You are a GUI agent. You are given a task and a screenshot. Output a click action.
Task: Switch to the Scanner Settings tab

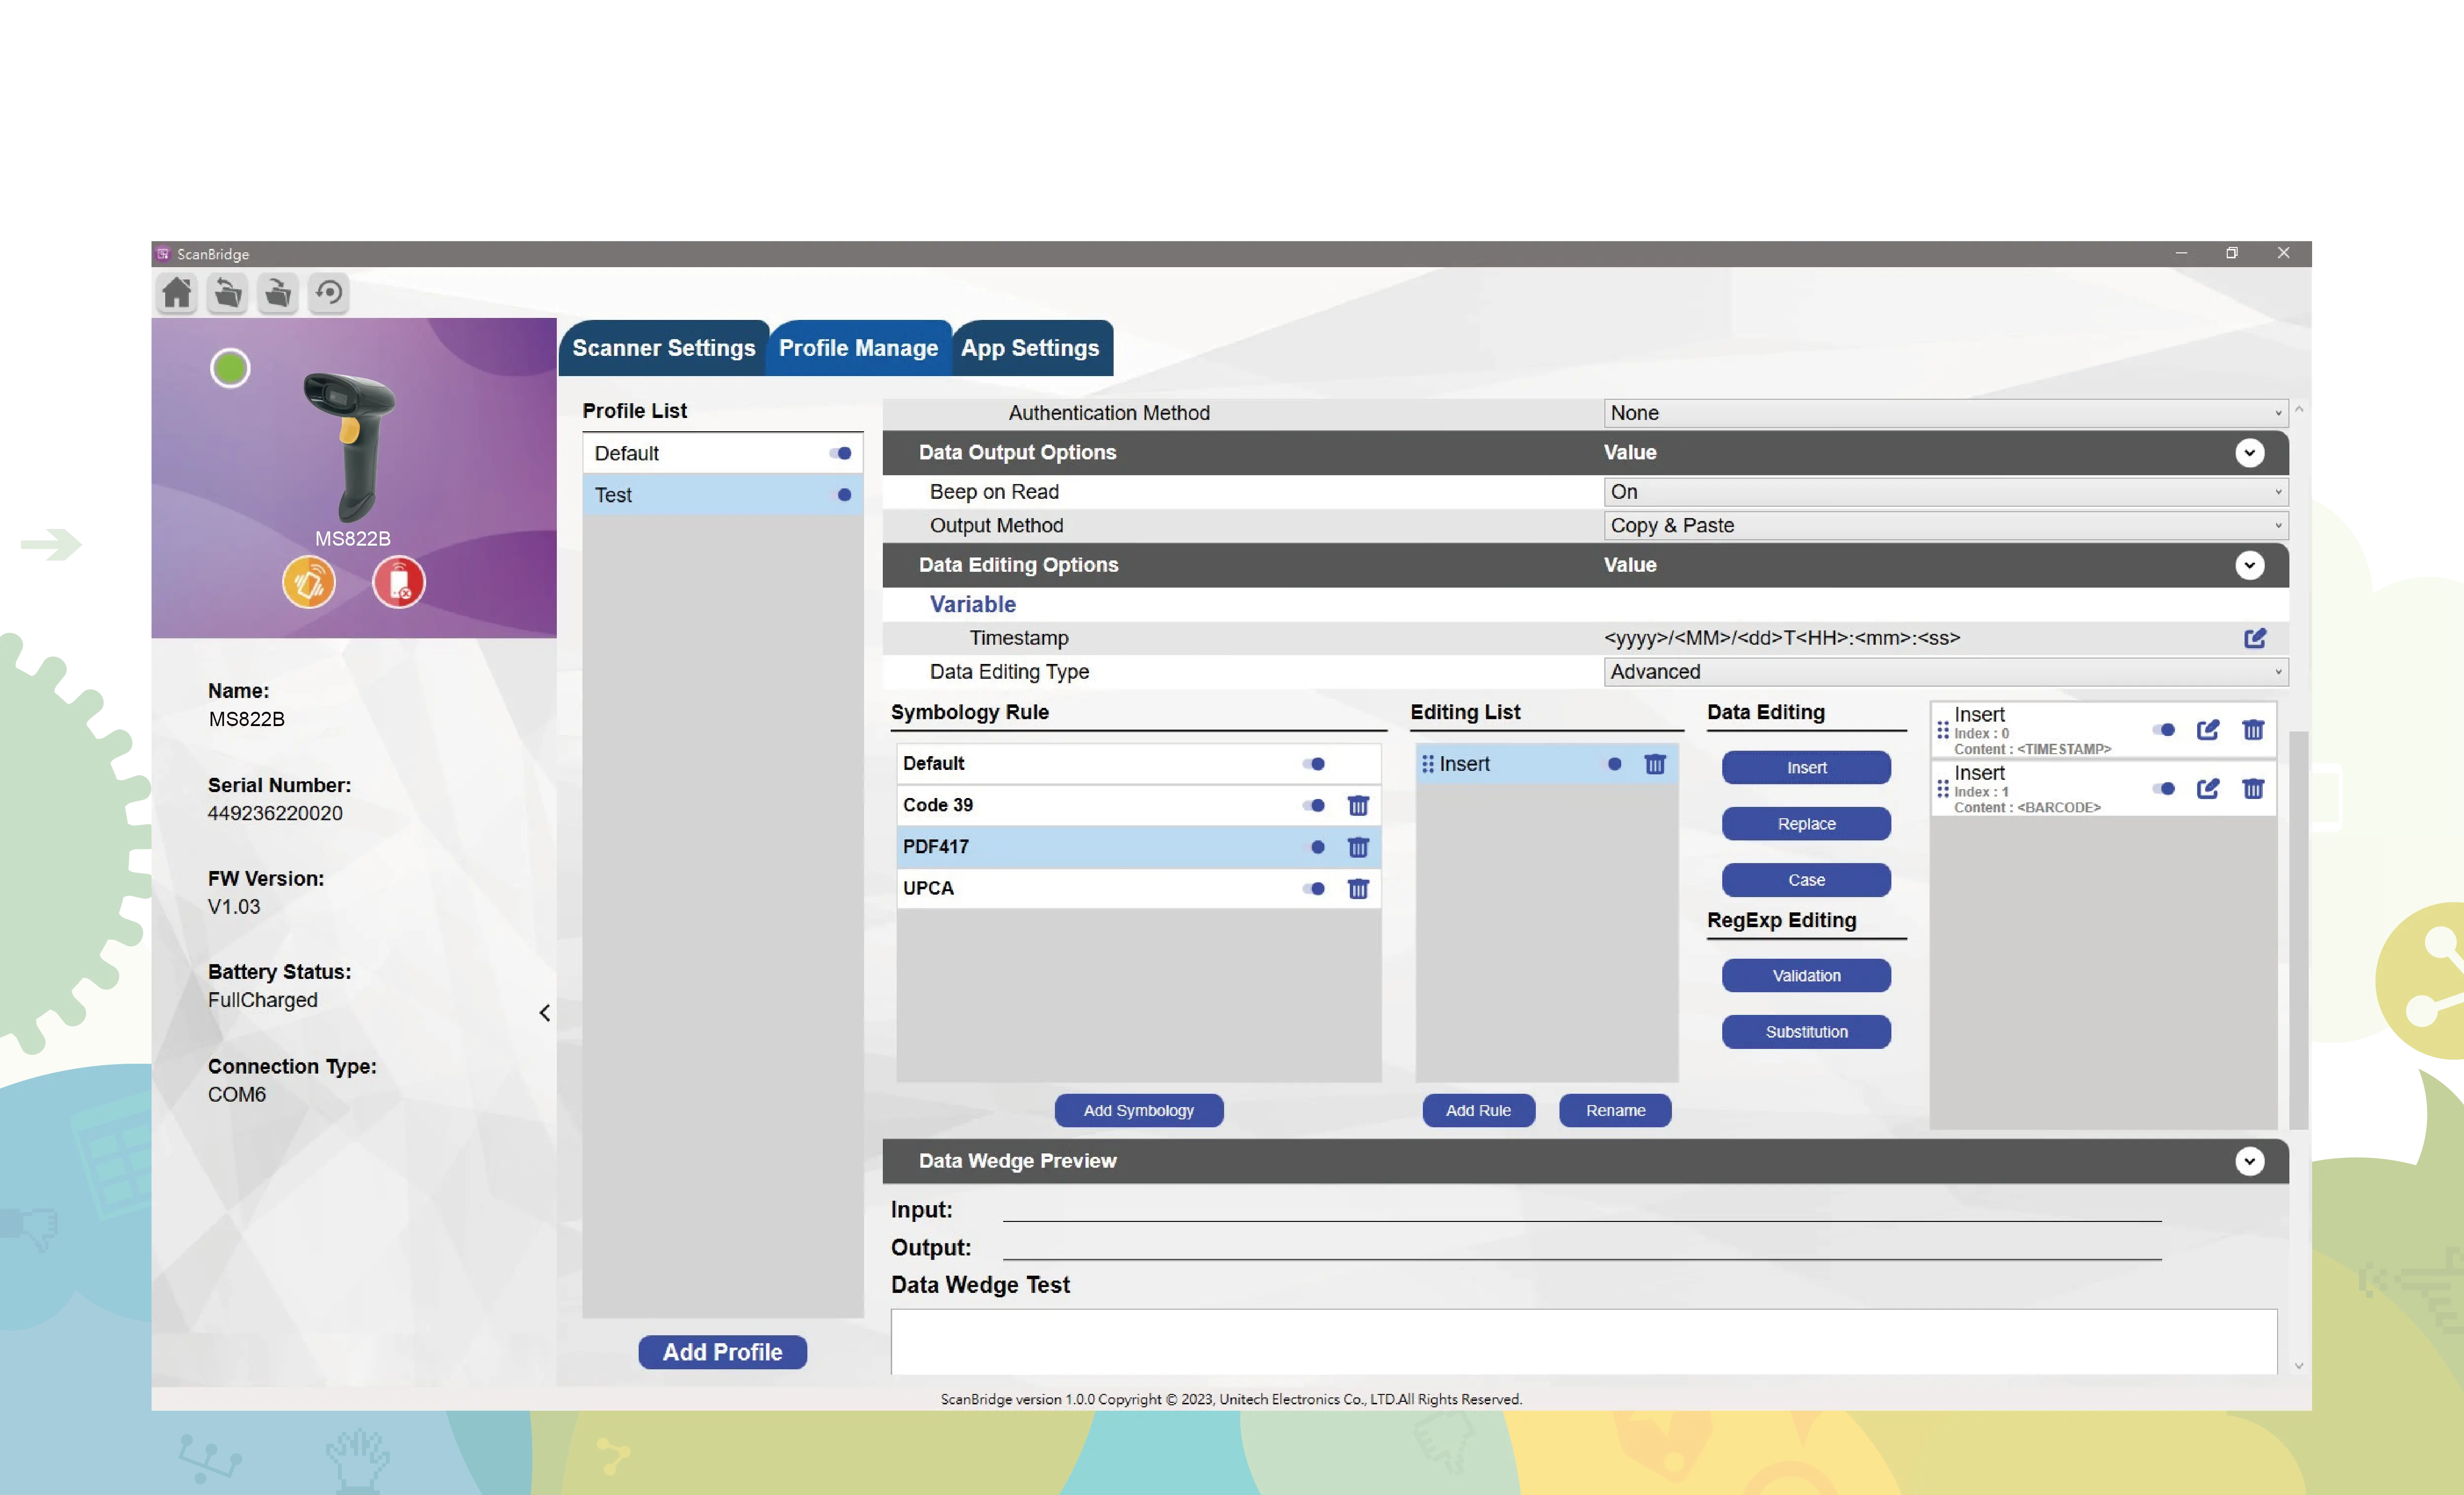click(663, 348)
